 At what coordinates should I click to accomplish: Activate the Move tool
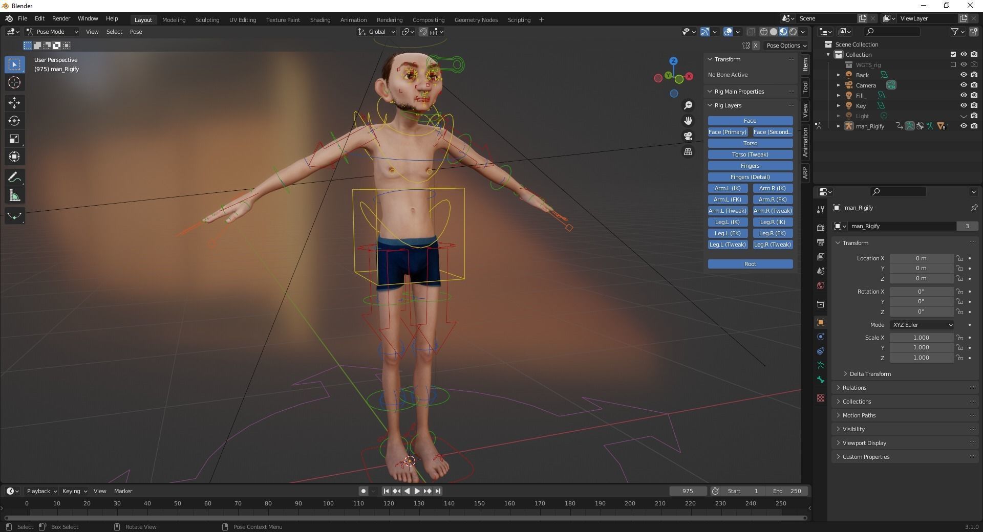tap(14, 103)
